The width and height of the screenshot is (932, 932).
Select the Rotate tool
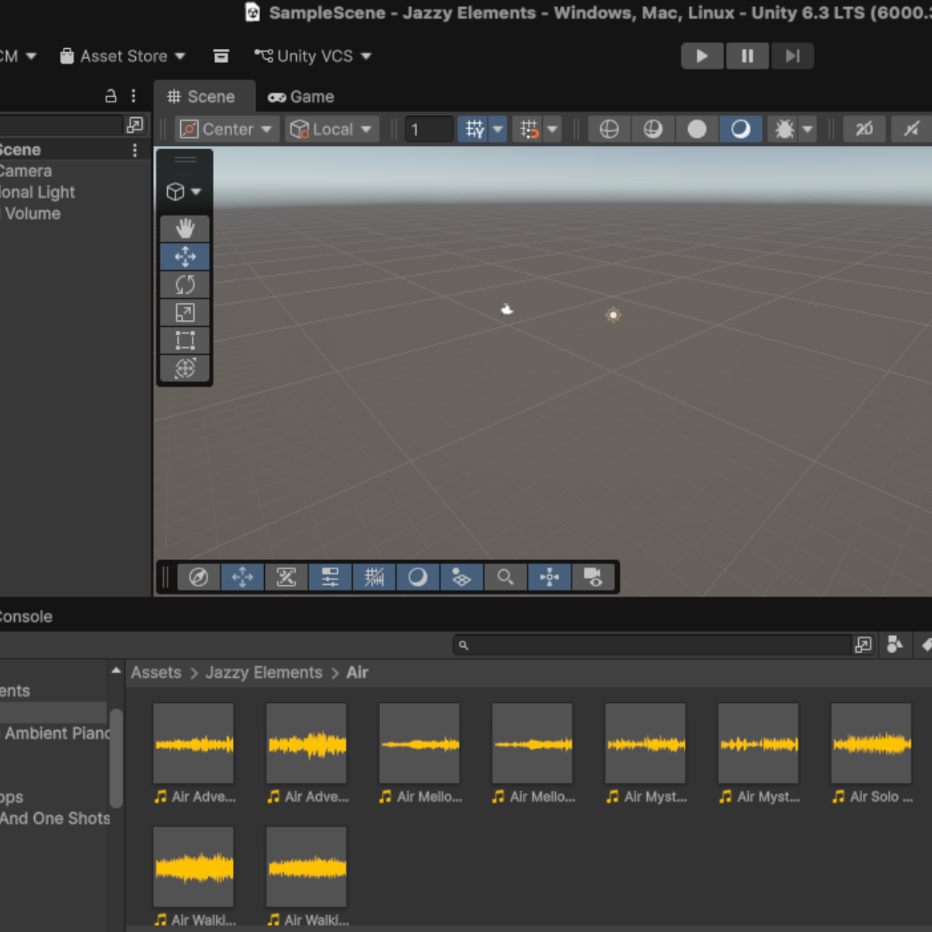click(x=185, y=285)
